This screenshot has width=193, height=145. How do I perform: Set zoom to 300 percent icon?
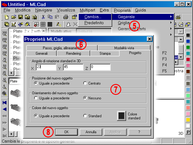pos(5,34)
